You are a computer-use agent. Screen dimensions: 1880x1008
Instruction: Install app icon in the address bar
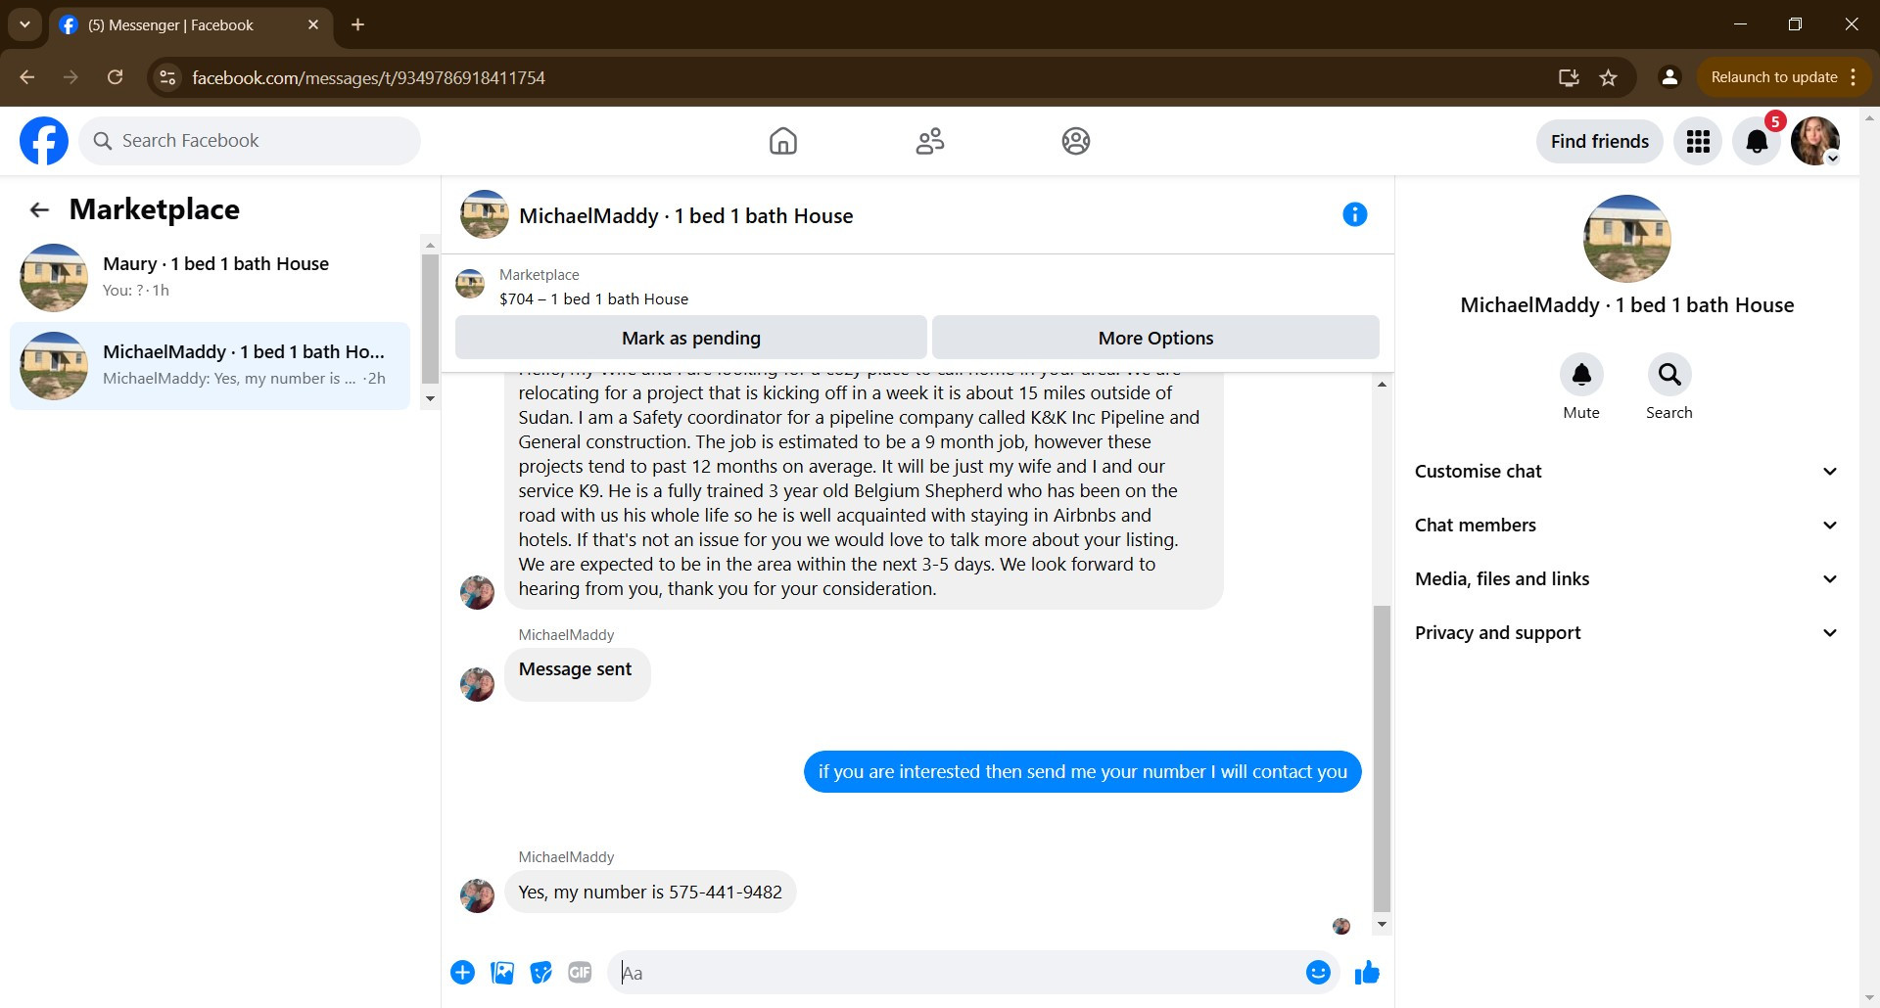(x=1569, y=77)
